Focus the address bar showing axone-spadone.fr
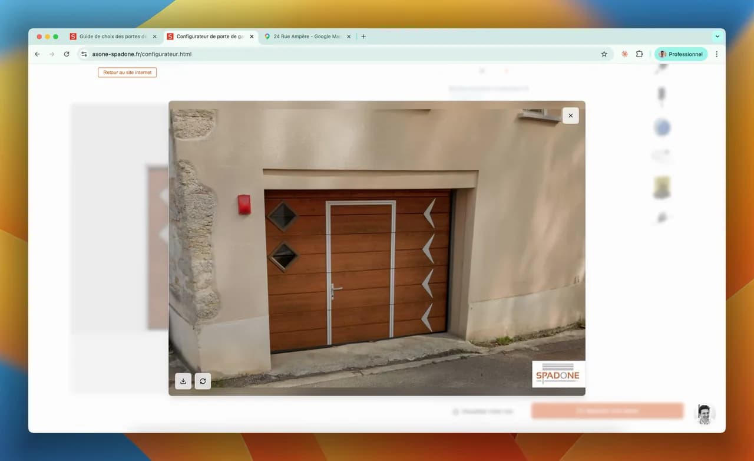 click(x=345, y=54)
